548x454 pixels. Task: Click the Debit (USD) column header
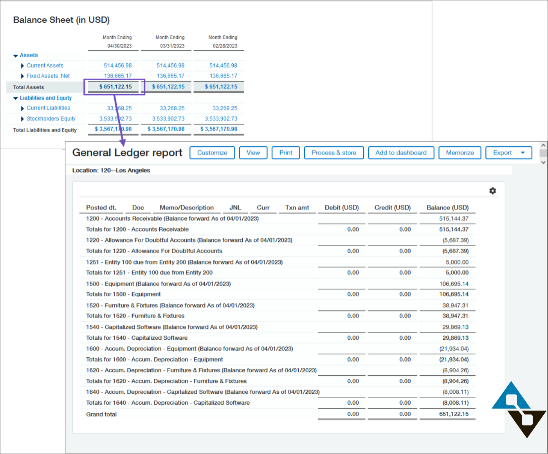coord(342,207)
